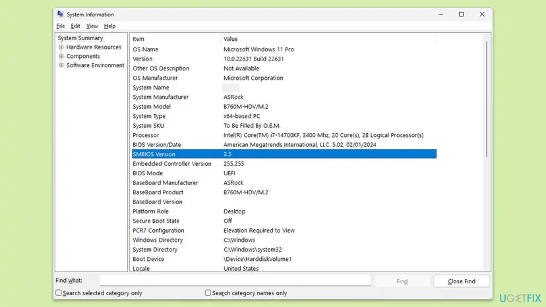Select the BaseBoard Product row

[x=284, y=192]
